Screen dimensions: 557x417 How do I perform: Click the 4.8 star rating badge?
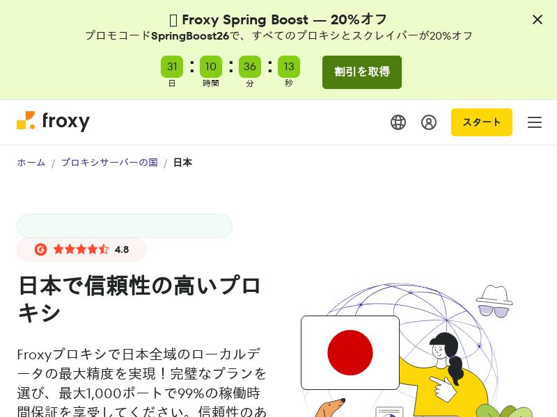click(81, 250)
